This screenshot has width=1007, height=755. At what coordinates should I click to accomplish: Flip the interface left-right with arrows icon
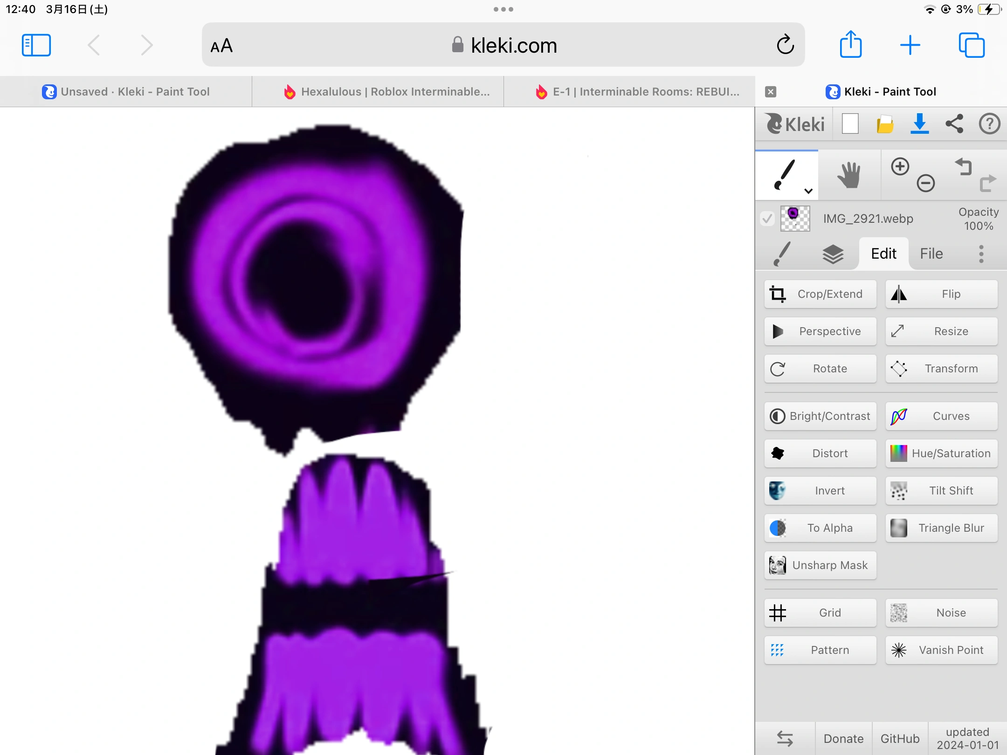pos(785,739)
